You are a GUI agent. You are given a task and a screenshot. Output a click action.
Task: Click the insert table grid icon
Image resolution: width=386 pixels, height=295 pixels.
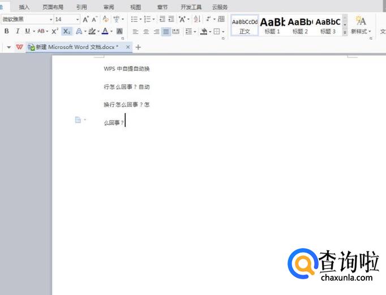point(221,19)
